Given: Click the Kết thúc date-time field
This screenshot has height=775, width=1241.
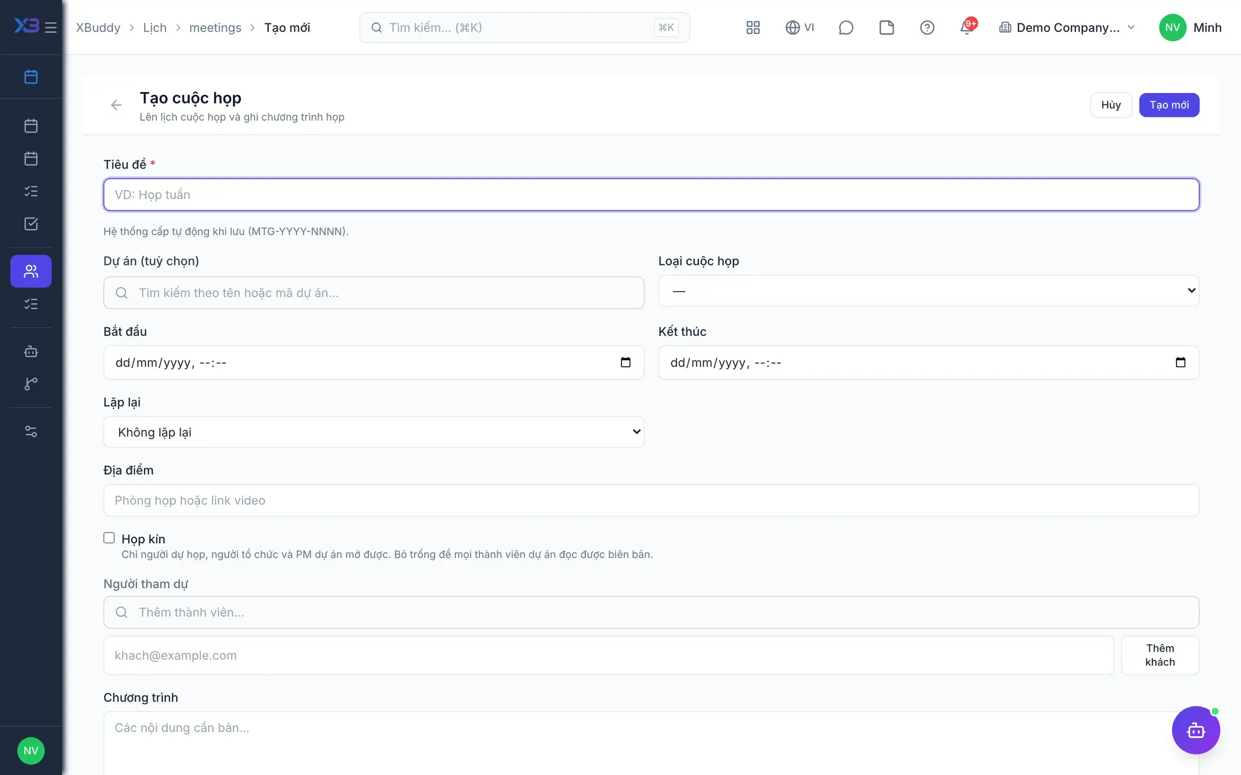Looking at the screenshot, I should 928,362.
